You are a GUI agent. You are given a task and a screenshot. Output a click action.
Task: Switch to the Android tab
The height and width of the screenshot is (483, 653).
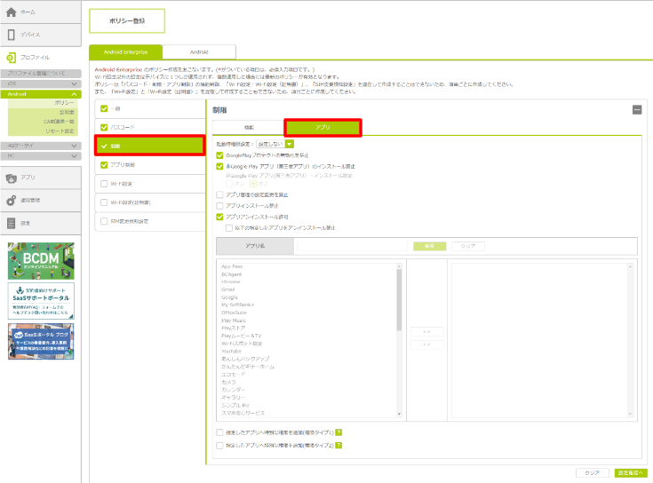coord(199,52)
